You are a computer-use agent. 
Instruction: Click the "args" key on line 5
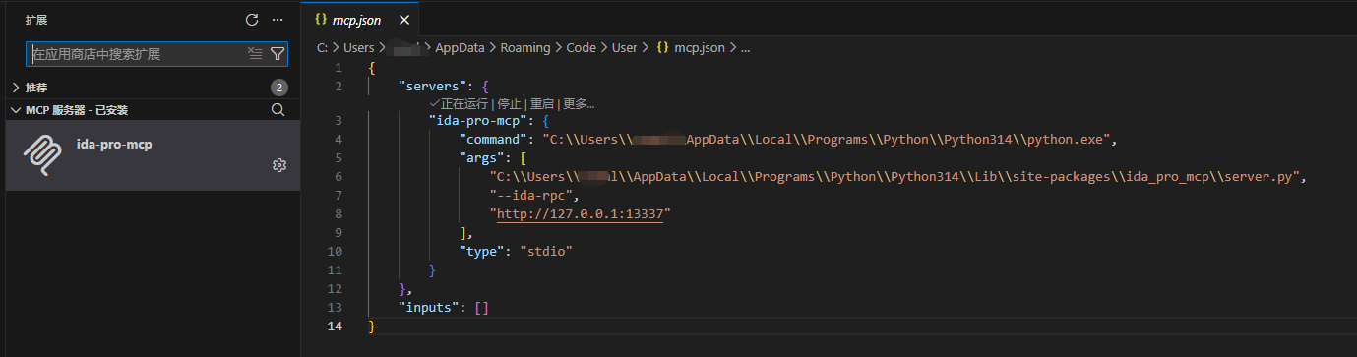tap(481, 158)
